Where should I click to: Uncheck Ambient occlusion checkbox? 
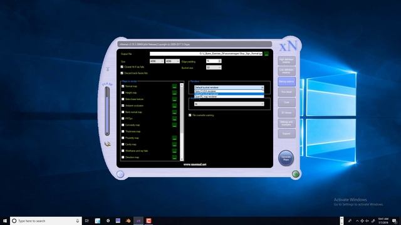123,106
